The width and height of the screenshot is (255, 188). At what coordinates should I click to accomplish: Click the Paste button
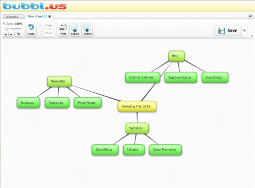point(46,33)
